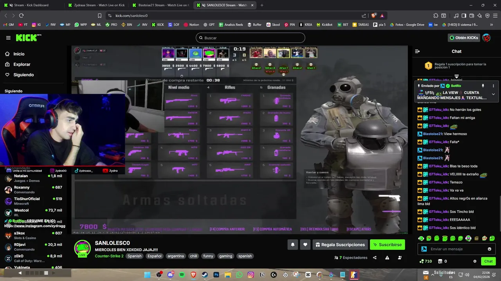Open Spotify from the taskbar
Image resolution: width=501 pixels, height=281 pixels.
click(182, 275)
